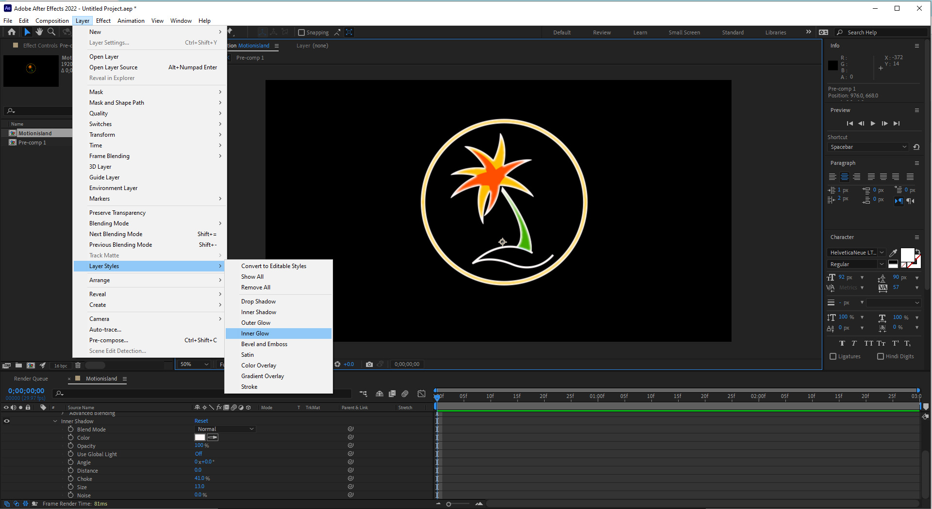This screenshot has width=932, height=509.
Task: Go to the Home screen icon
Action: [12, 32]
